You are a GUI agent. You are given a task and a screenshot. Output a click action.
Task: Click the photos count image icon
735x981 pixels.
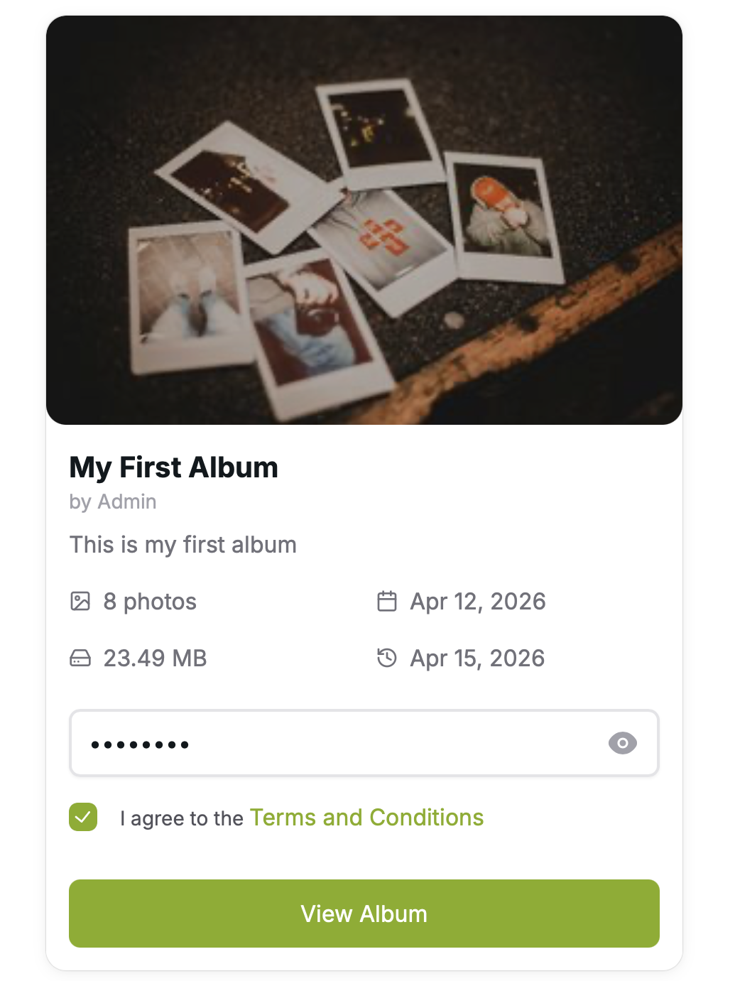pos(80,602)
